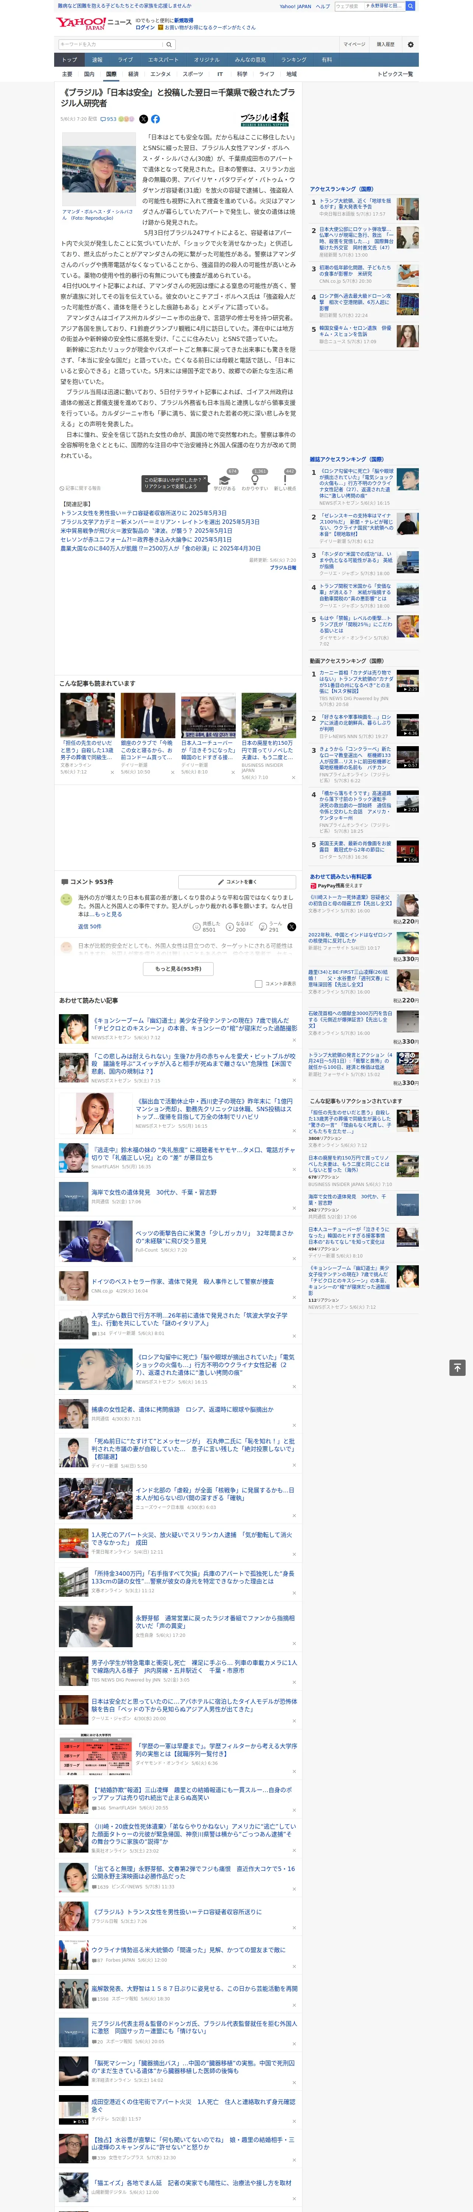473x2212 pixels.
Task: Open 購入履歴 link
Action: click(385, 45)
